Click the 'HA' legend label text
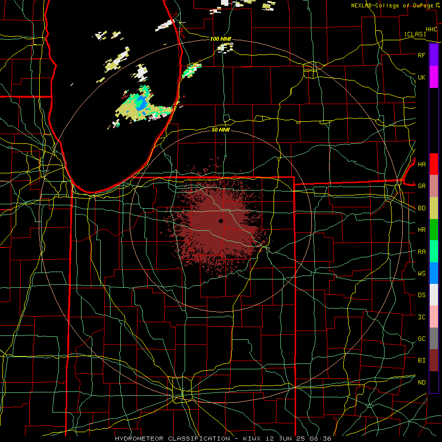This screenshot has width=442, height=442. (x=421, y=165)
